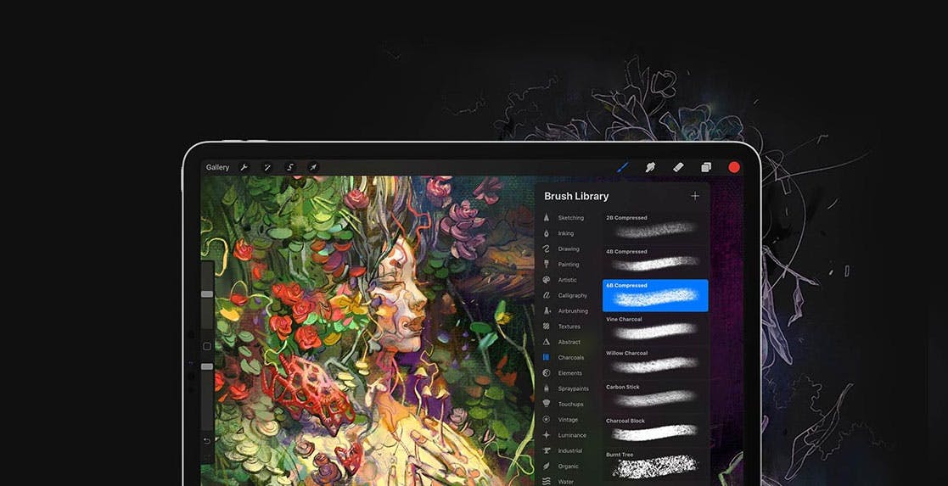This screenshot has height=486, width=948.
Task: Open the Calligraphy brush set
Action: 565,296
